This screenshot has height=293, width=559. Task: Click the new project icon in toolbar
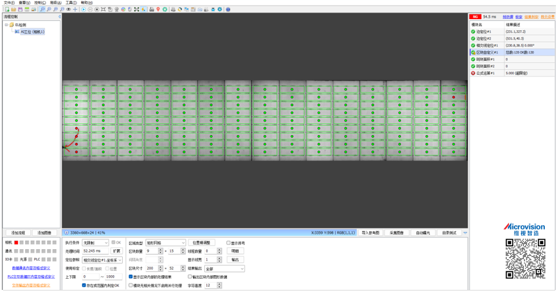[7, 9]
